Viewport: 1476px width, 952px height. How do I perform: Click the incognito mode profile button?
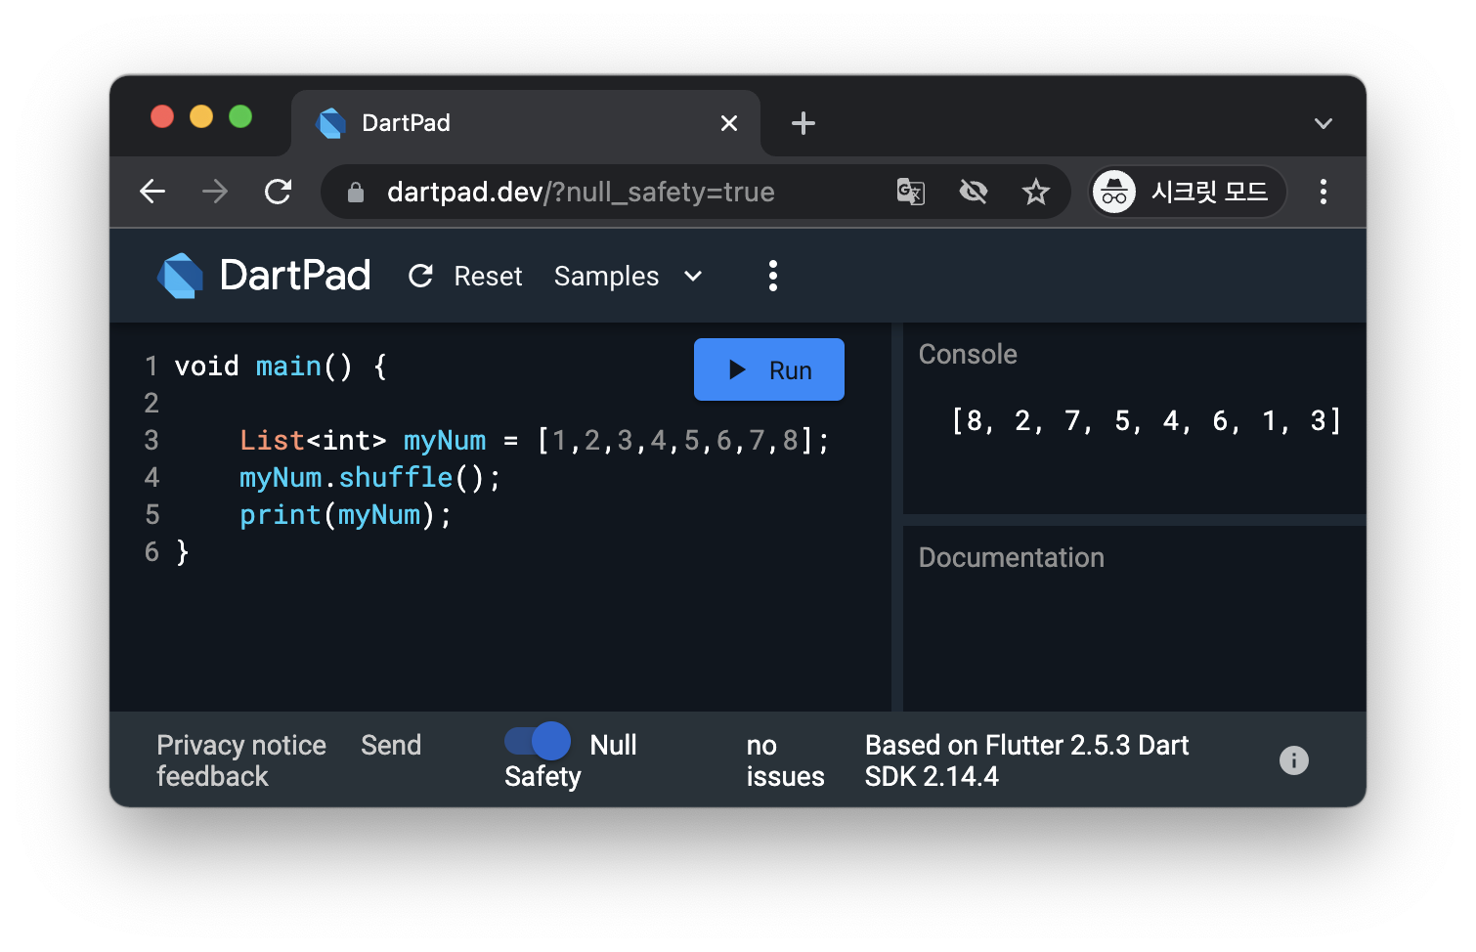1188,192
